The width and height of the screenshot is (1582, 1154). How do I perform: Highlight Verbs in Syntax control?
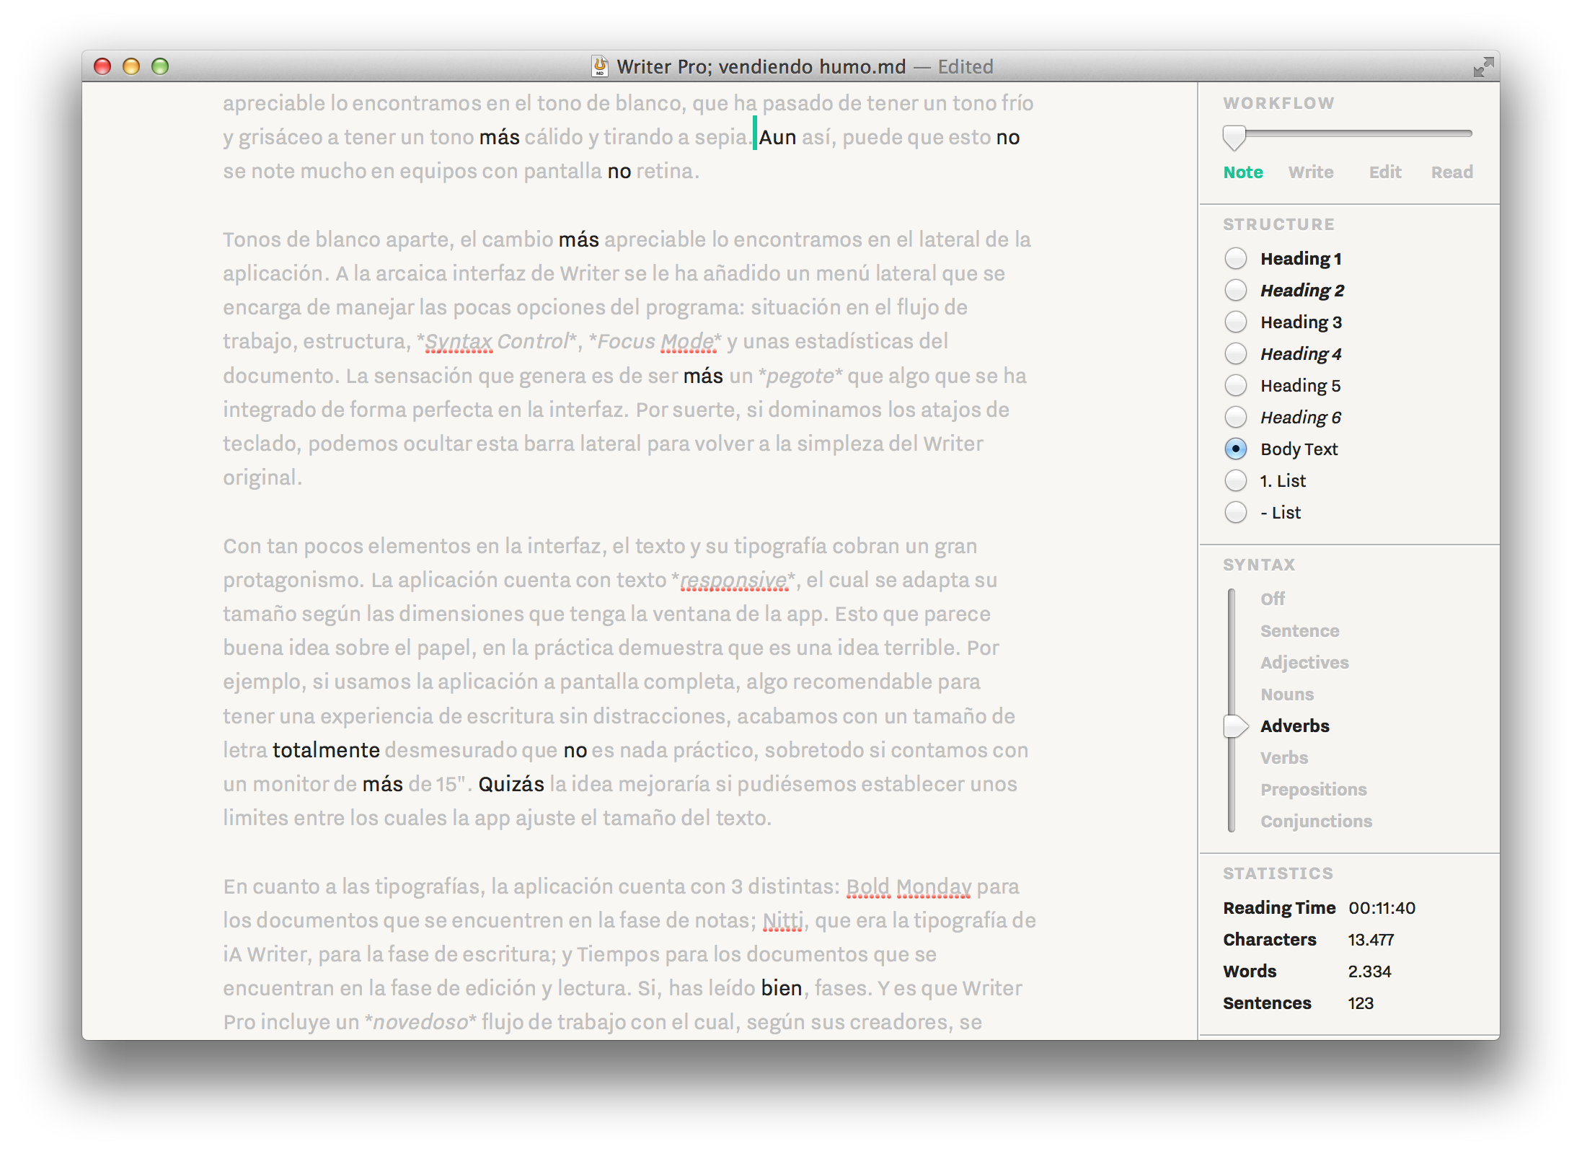point(1283,757)
